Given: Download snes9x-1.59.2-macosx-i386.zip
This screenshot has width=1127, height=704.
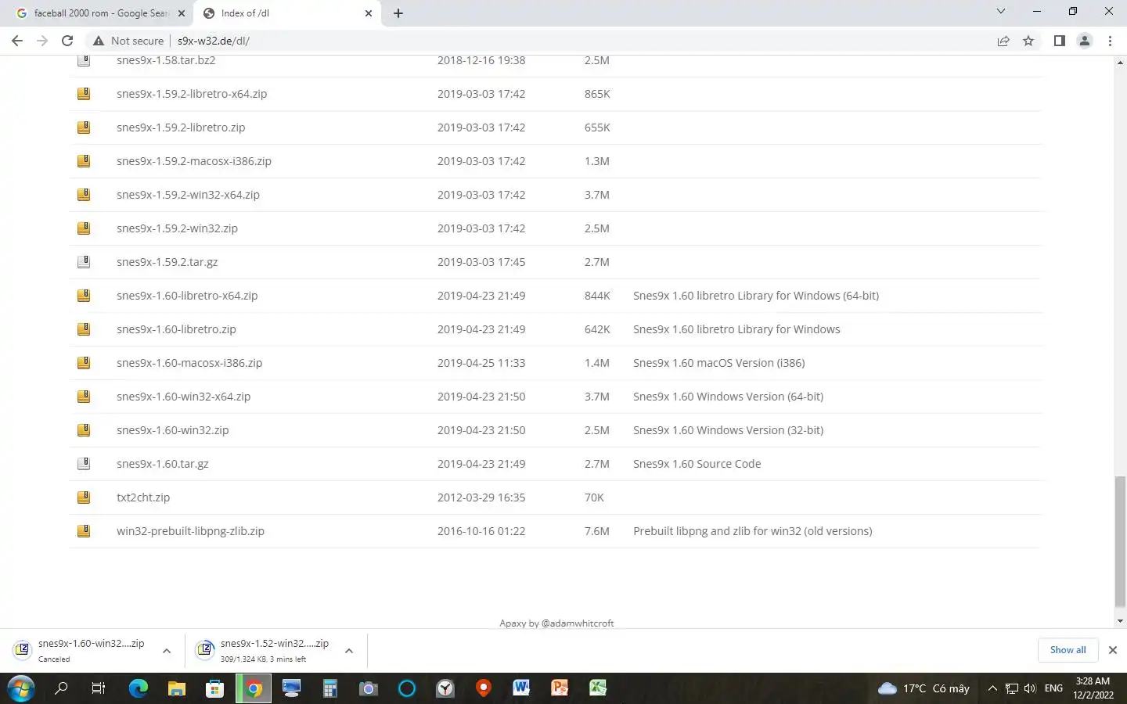Looking at the screenshot, I should (194, 161).
